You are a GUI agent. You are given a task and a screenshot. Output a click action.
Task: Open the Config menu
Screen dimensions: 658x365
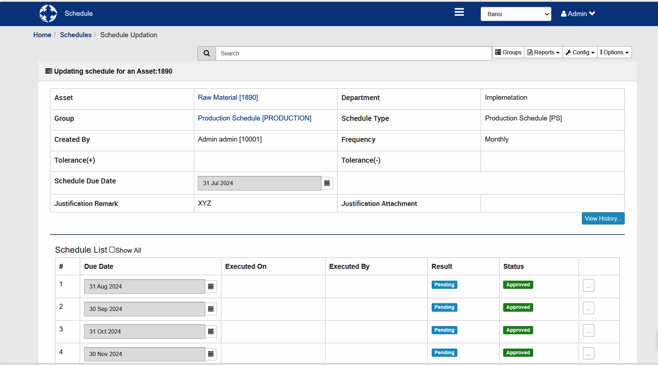[580, 52]
